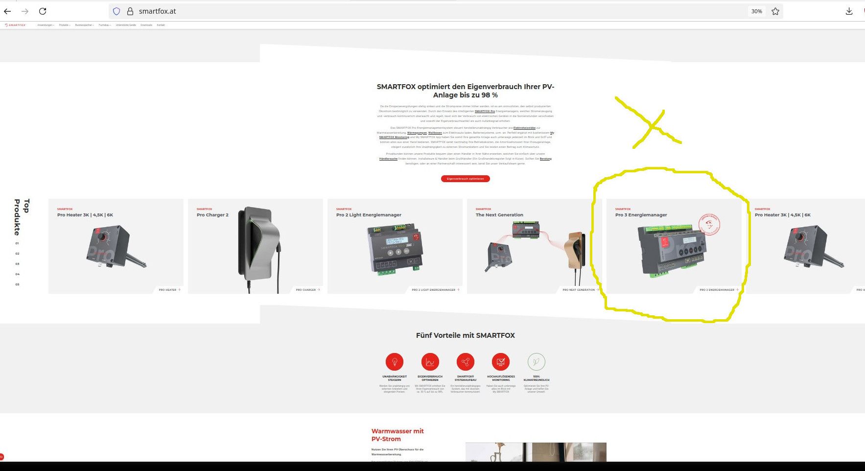865x471 pixels.
Task: Go back to the previous page
Action: point(7,11)
